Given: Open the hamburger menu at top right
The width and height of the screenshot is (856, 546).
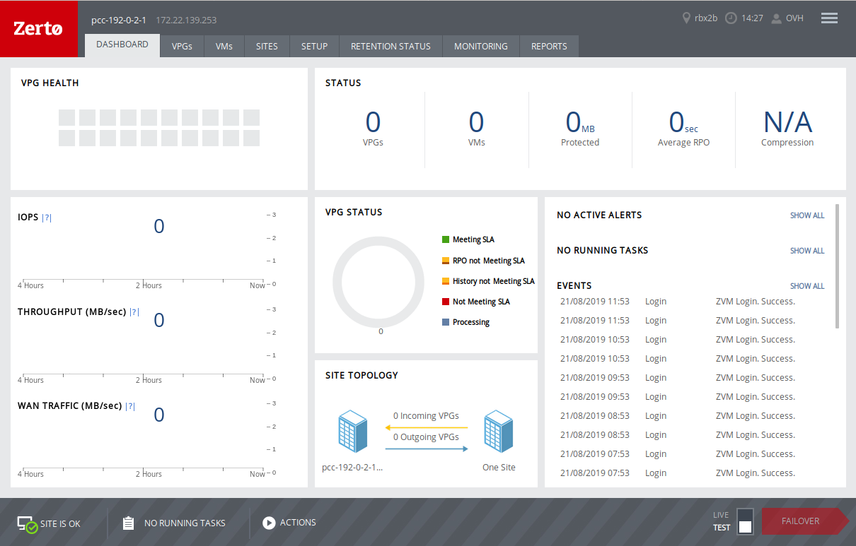Looking at the screenshot, I should [x=829, y=18].
